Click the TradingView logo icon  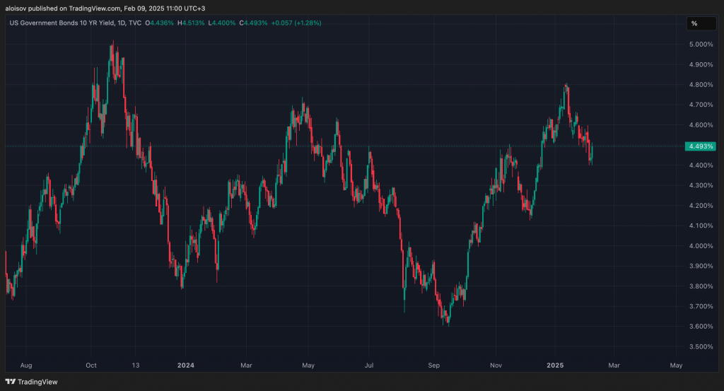(11, 383)
